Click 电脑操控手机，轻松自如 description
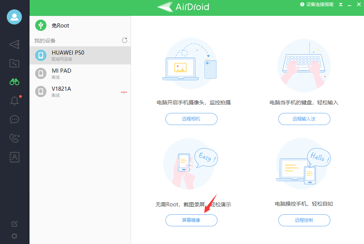Image resolution: width=364 pixels, height=244 pixels. [304, 204]
